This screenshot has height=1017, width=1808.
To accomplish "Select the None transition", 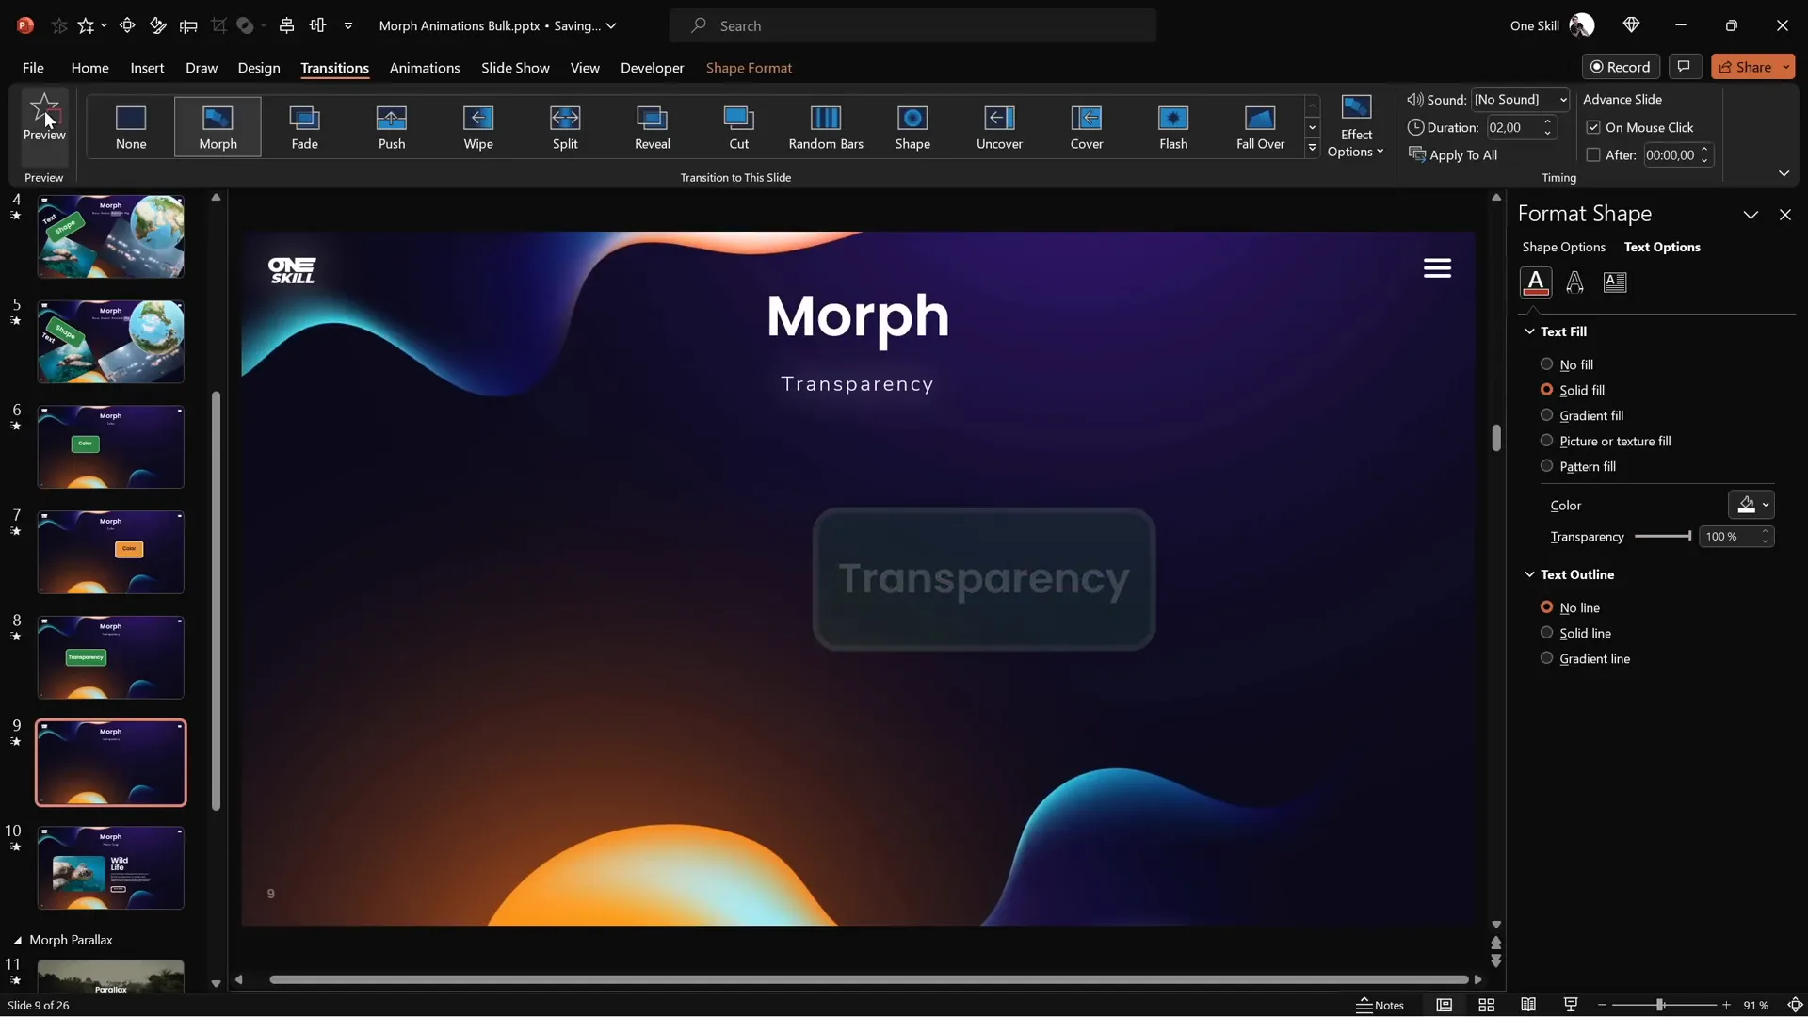I will (131, 127).
